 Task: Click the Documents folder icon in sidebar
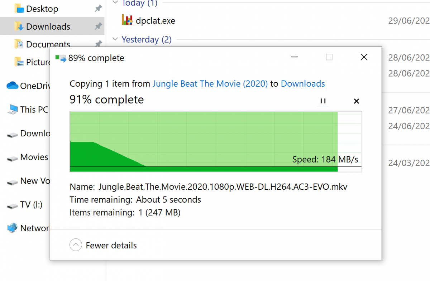[19, 44]
